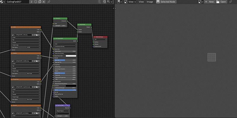This screenshot has height=118, width=237.
Task: Toggle the node editor pin icon
Action: pyautogui.click(x=49, y=2)
